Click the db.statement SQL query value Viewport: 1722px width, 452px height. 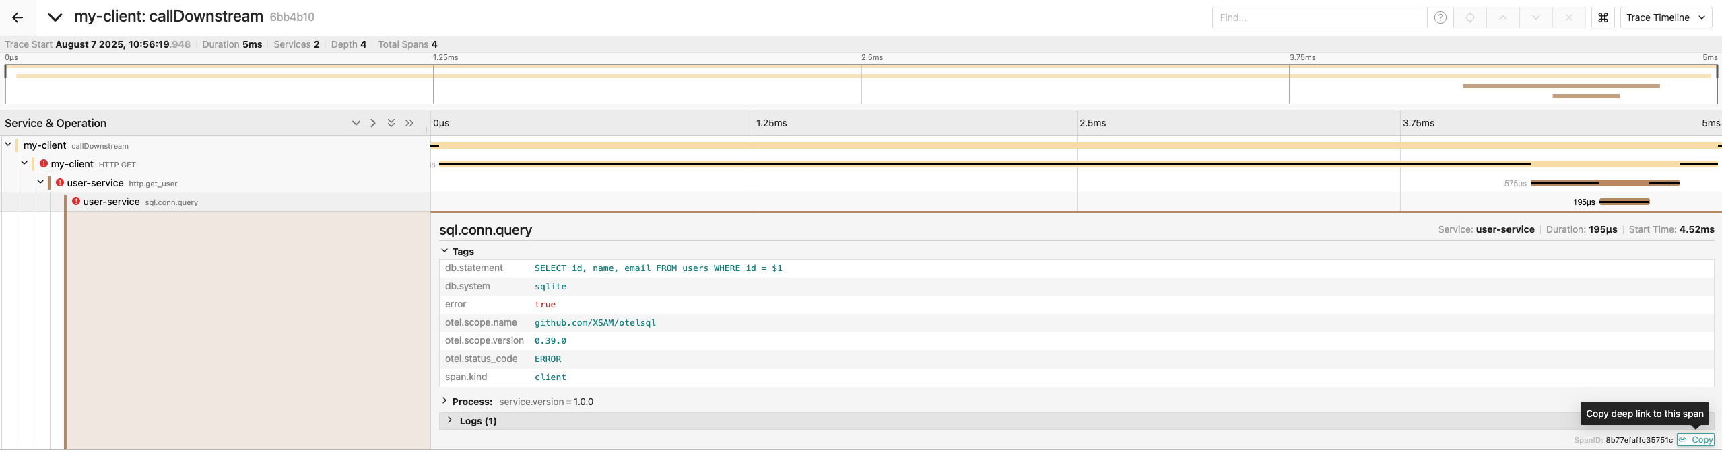pyautogui.click(x=659, y=268)
